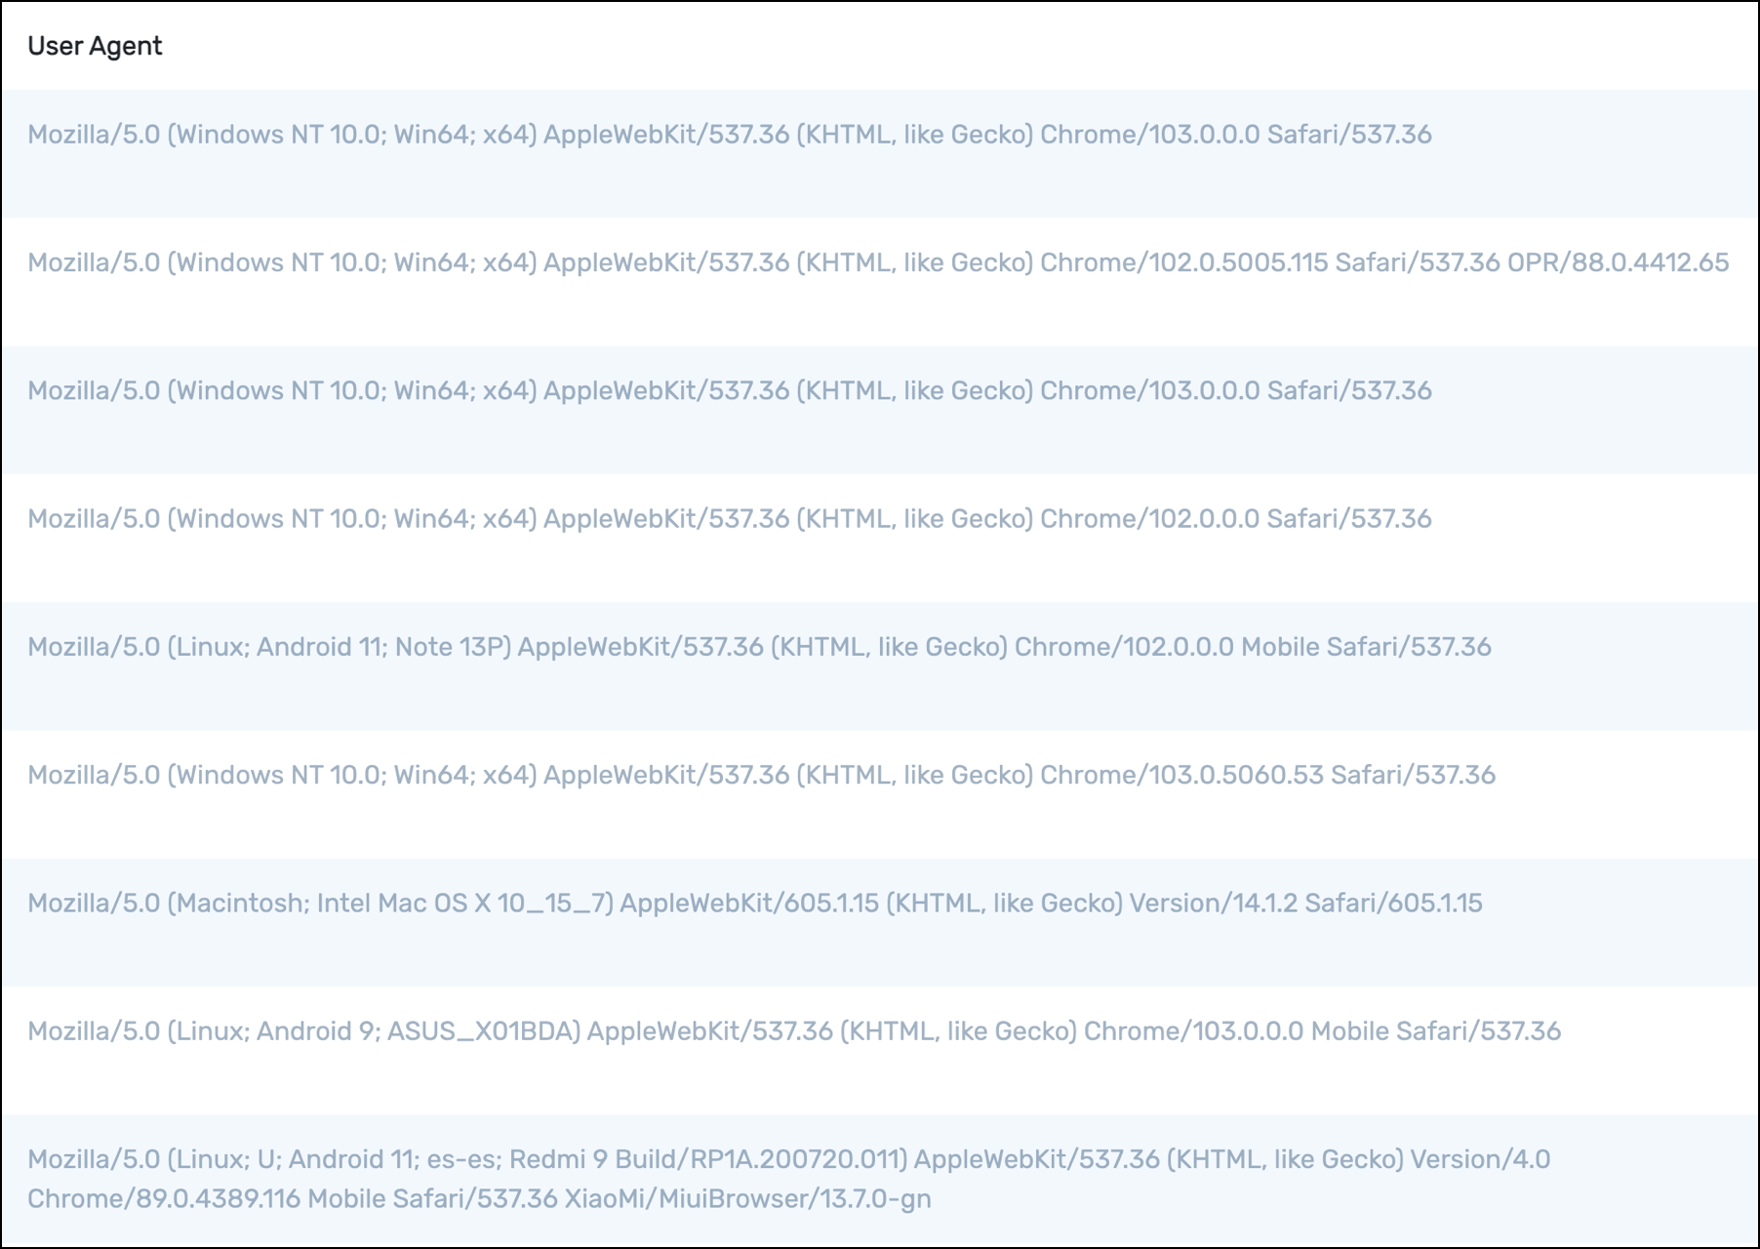Image resolution: width=1760 pixels, height=1249 pixels.
Task: Click the AppleWebKit/605.1.15 text
Action: tap(749, 904)
